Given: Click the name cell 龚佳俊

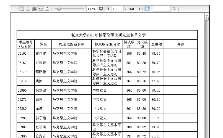Looking at the screenshot, I should pyautogui.click(x=41, y=54).
